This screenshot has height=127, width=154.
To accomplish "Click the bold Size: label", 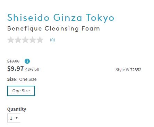I will [x=12, y=79].
